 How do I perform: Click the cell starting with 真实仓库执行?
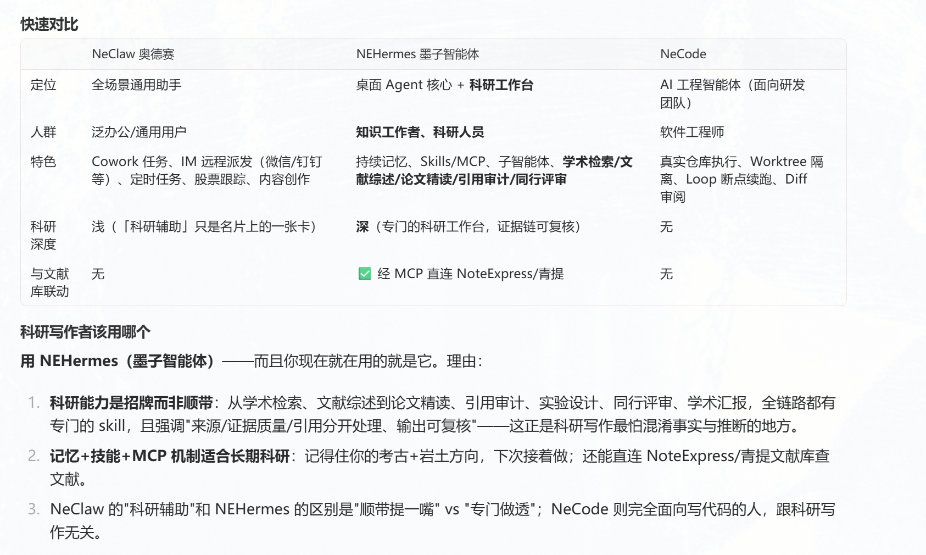pyautogui.click(x=742, y=179)
